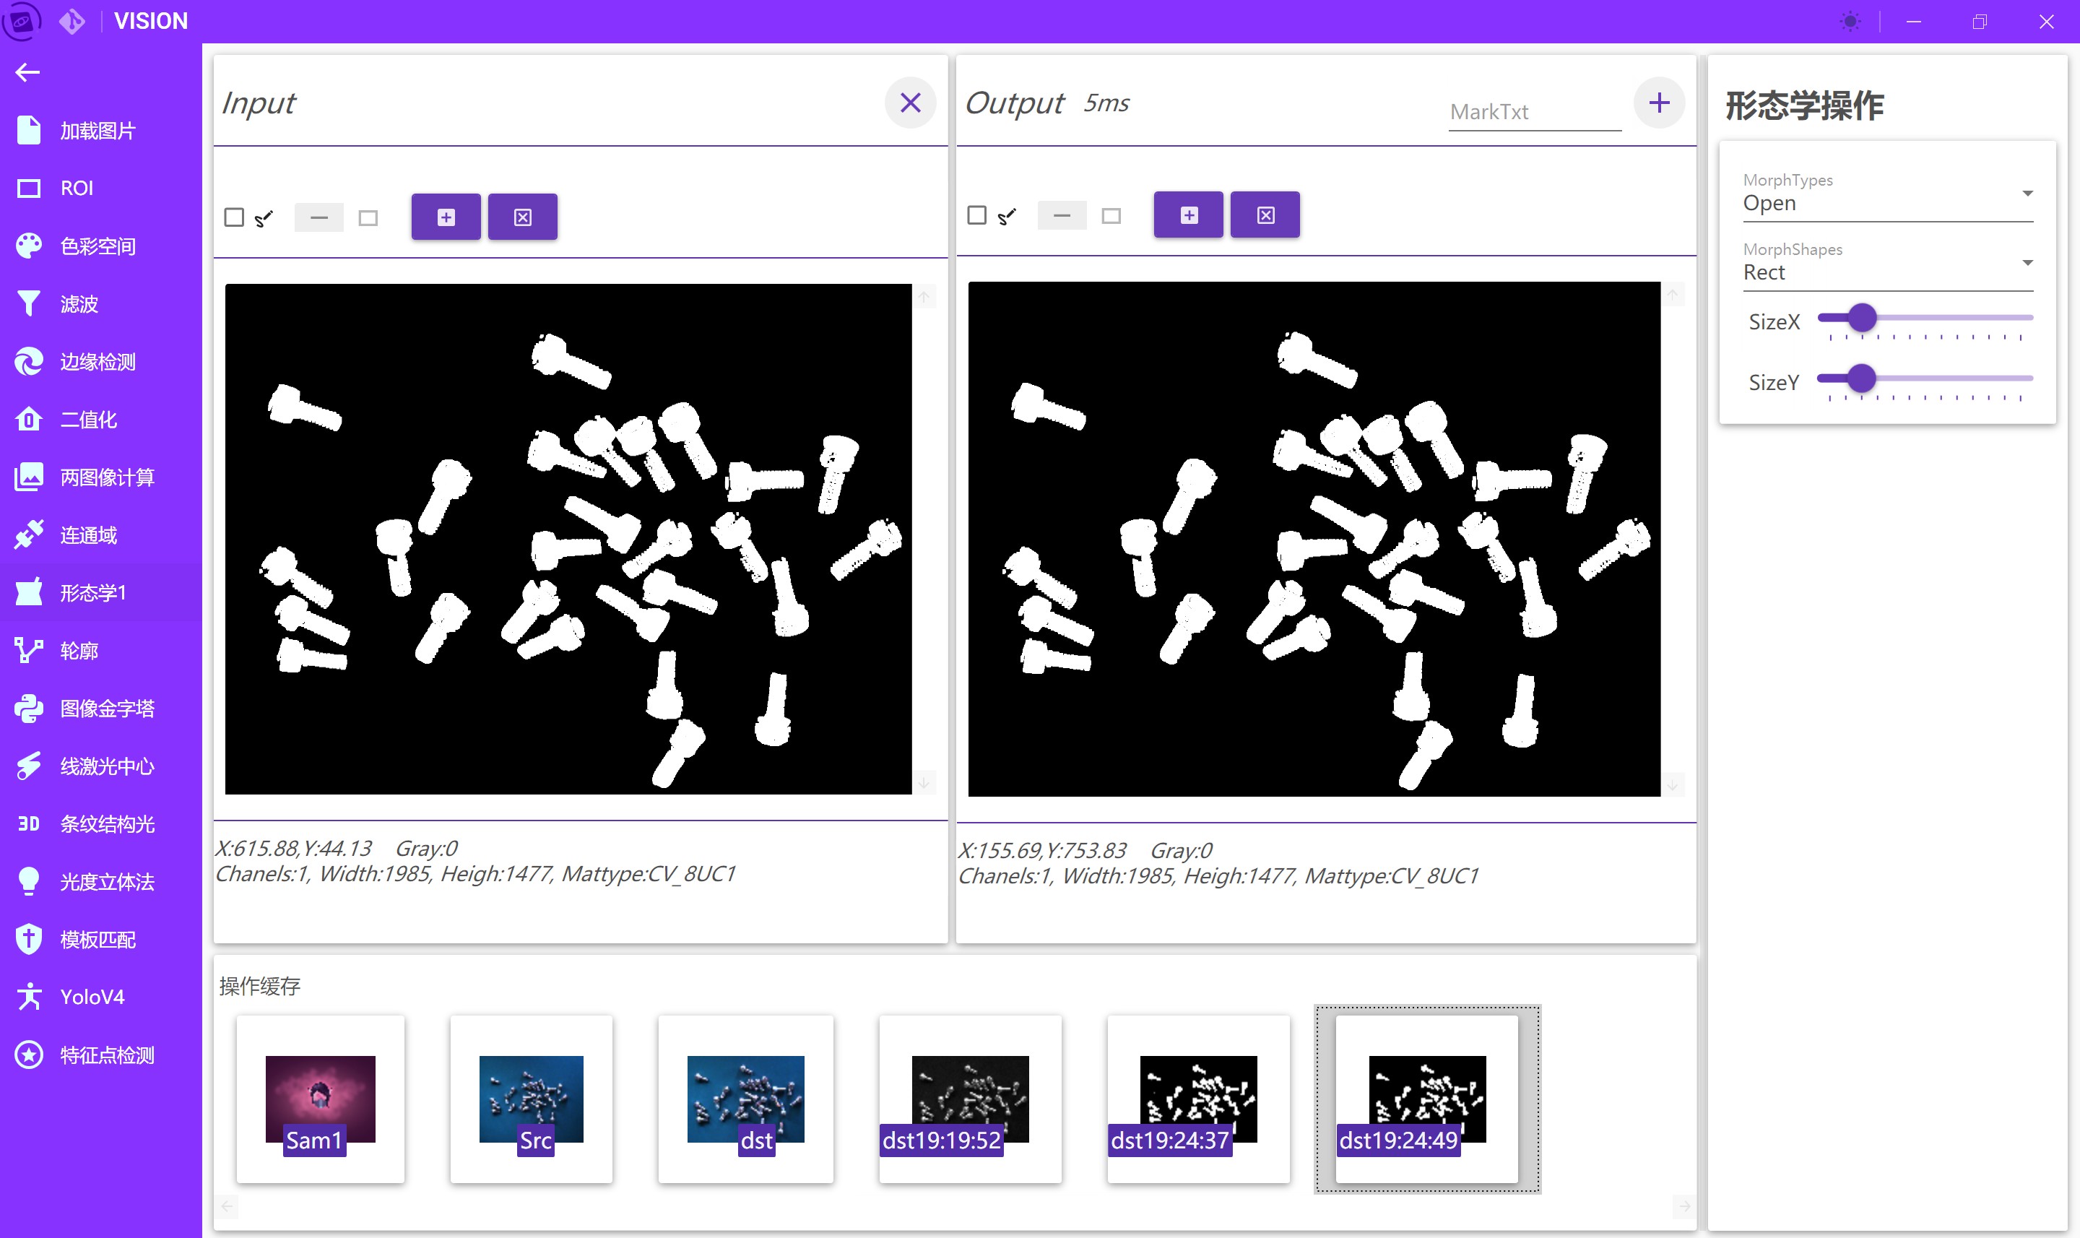Click the back arrow in the sidebar
Screen dimensions: 2080x1238
click(x=27, y=72)
